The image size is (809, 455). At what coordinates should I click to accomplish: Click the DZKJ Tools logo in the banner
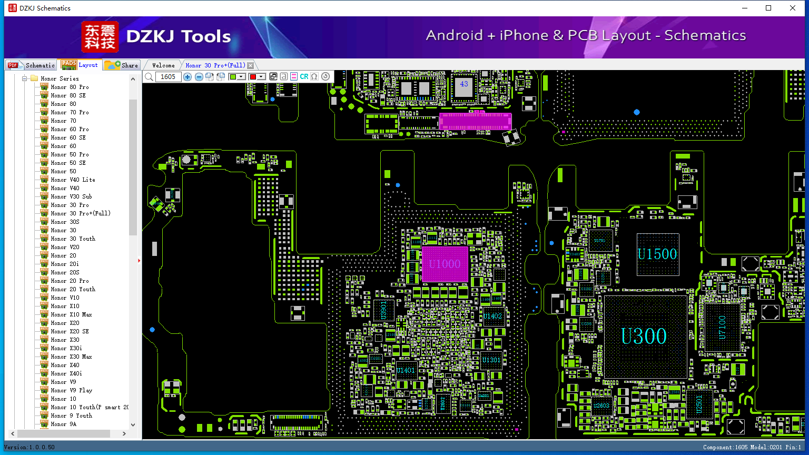[156, 36]
